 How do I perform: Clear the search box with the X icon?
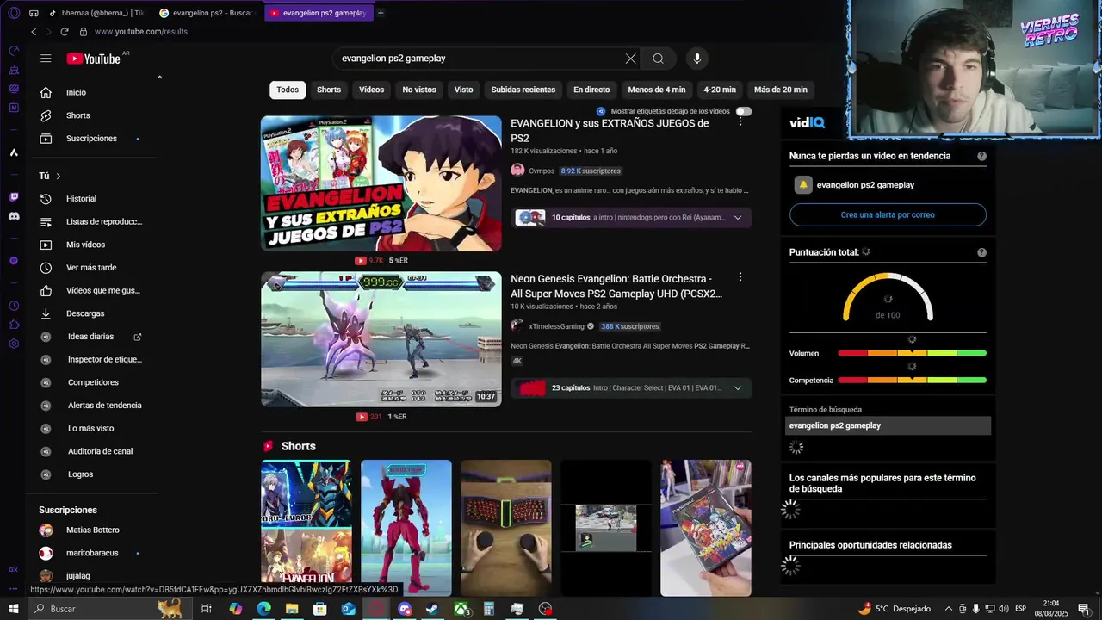(x=630, y=59)
